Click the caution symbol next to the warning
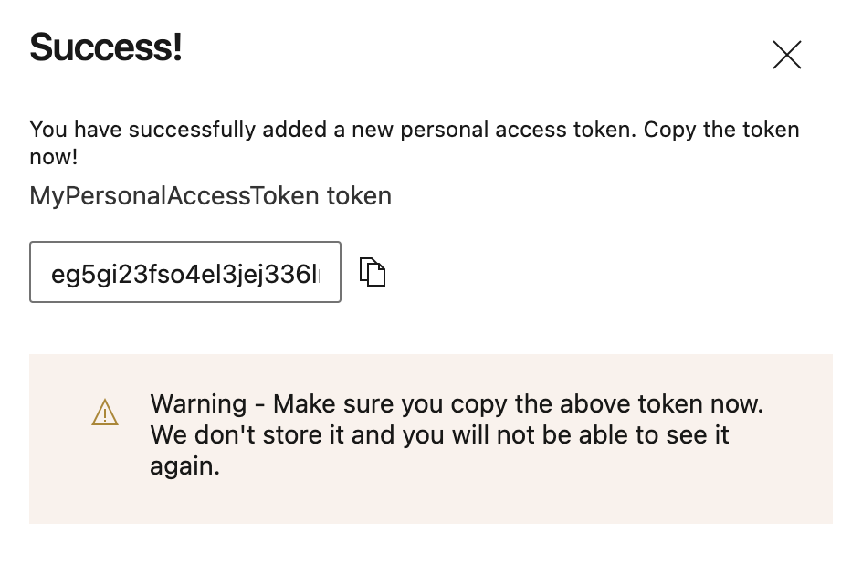This screenshot has height=564, width=862. click(105, 413)
